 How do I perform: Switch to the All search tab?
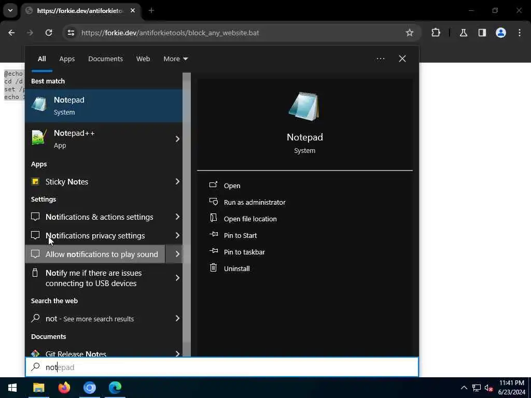41,59
